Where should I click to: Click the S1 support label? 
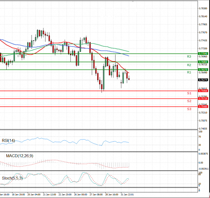[x=189, y=93]
